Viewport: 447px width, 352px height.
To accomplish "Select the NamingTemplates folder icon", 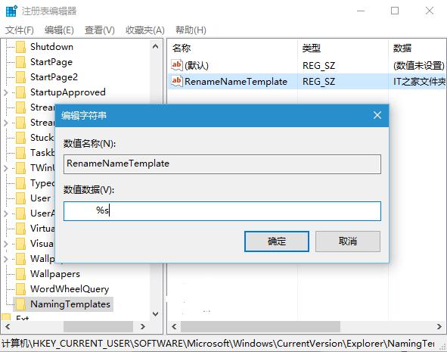I will point(21,304).
